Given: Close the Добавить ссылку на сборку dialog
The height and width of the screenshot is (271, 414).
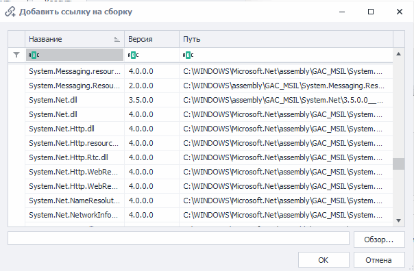Looking at the screenshot, I should pyautogui.click(x=400, y=12).
